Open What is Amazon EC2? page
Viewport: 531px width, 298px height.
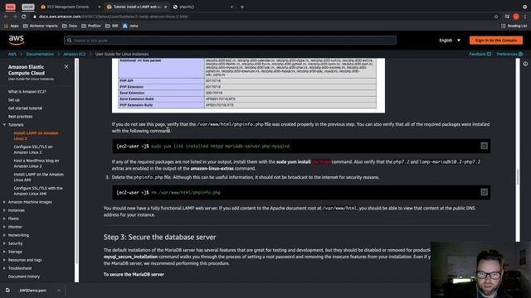point(27,92)
